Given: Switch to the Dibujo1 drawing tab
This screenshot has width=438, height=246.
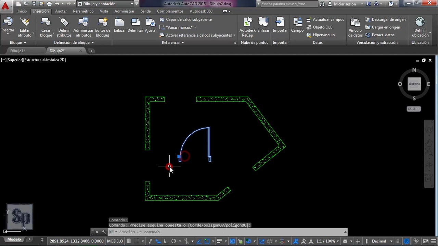Looking at the screenshot, I should (17, 51).
